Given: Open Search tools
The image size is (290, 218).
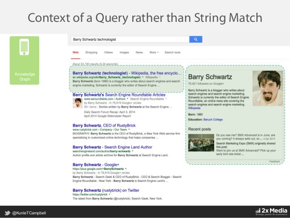Looking at the screenshot, I should pos(172,52).
